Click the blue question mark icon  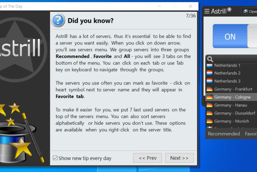point(58,20)
